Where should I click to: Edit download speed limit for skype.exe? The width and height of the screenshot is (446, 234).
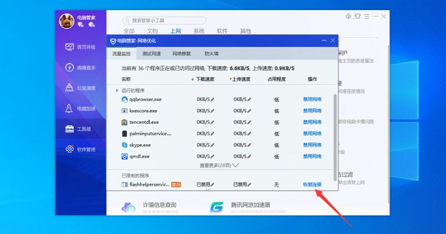(212, 145)
